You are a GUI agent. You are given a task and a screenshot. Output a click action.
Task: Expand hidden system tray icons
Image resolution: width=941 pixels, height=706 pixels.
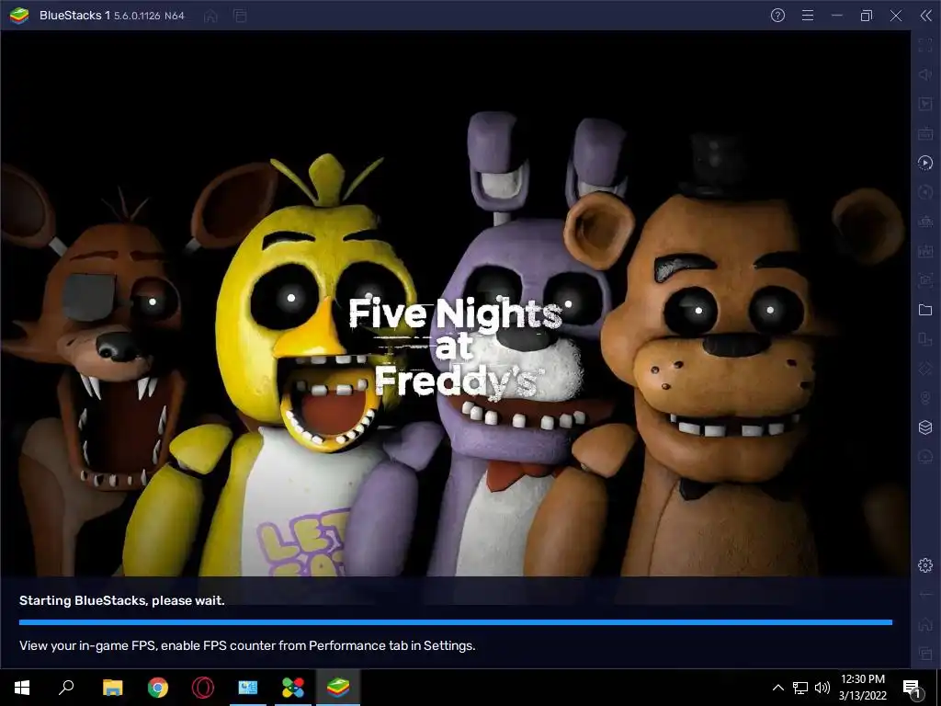(x=777, y=688)
